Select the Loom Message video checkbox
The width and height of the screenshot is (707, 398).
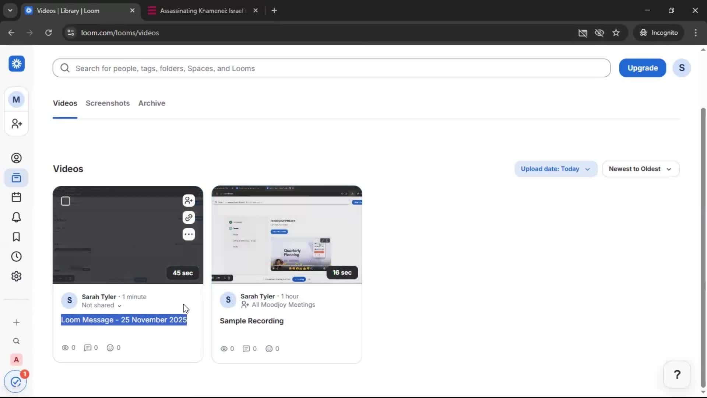(x=66, y=201)
